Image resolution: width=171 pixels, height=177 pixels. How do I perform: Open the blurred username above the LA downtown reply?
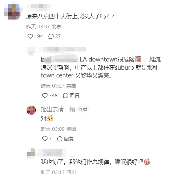tap(63, 49)
